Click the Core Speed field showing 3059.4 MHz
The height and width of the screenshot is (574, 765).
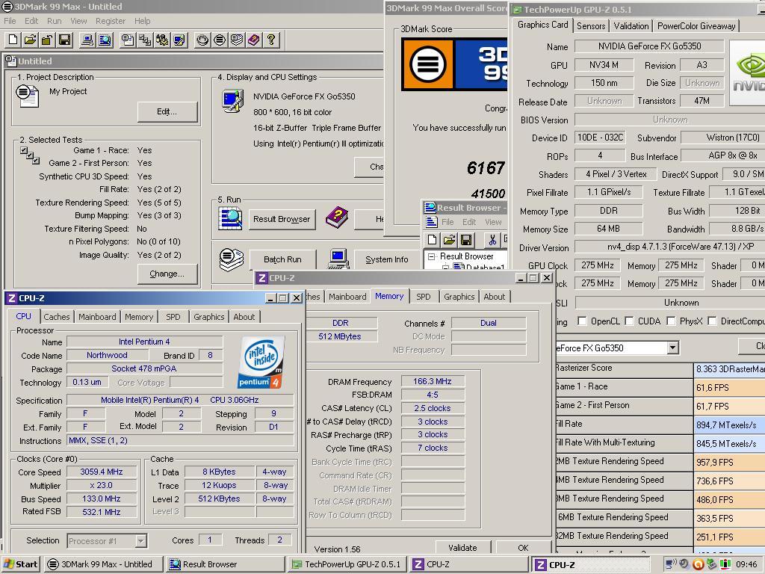point(102,472)
